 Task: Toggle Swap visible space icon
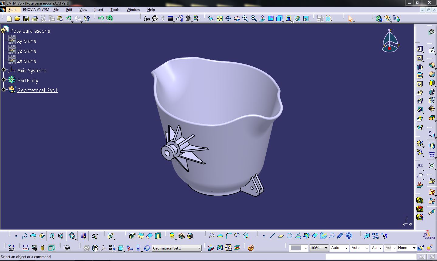(306, 18)
